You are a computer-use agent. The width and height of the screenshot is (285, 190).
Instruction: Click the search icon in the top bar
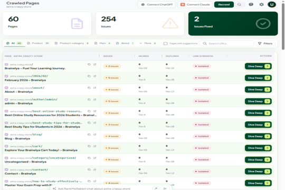(240, 5)
